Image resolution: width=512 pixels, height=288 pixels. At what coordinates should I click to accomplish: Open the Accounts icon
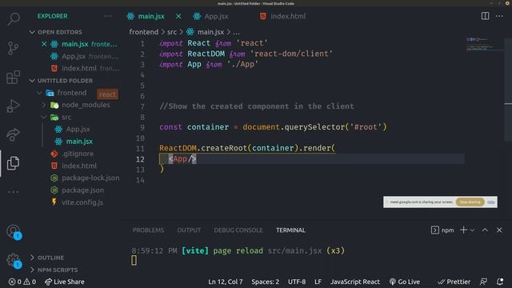(14, 231)
